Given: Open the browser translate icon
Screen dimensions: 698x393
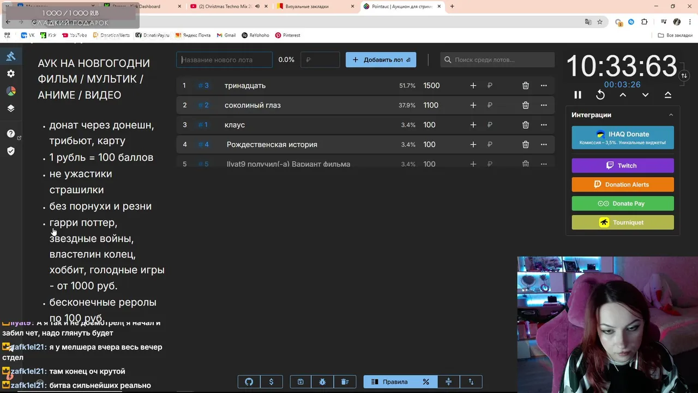Looking at the screenshot, I should click(x=588, y=22).
